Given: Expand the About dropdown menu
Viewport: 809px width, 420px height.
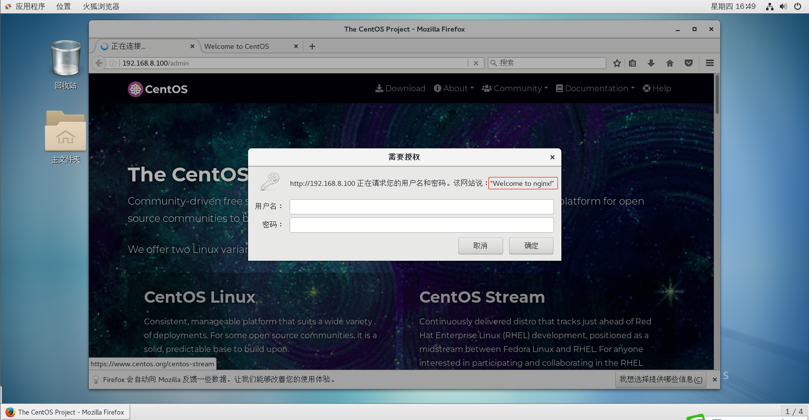Looking at the screenshot, I should 454,88.
